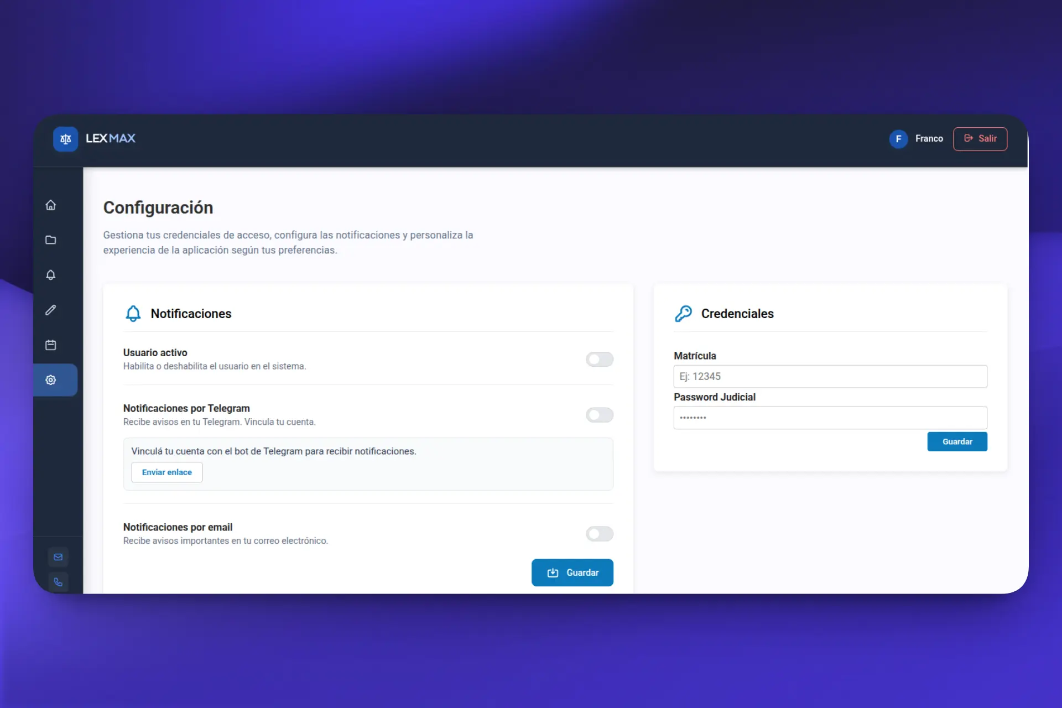The width and height of the screenshot is (1062, 708).
Task: Click the phone icon at sidebar bottom
Action: coord(58,582)
